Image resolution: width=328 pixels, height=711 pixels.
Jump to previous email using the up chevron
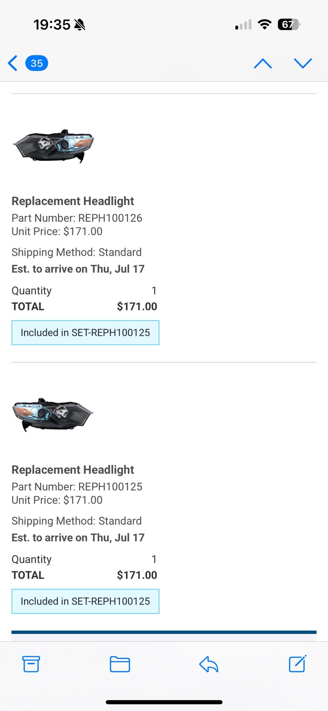click(263, 63)
